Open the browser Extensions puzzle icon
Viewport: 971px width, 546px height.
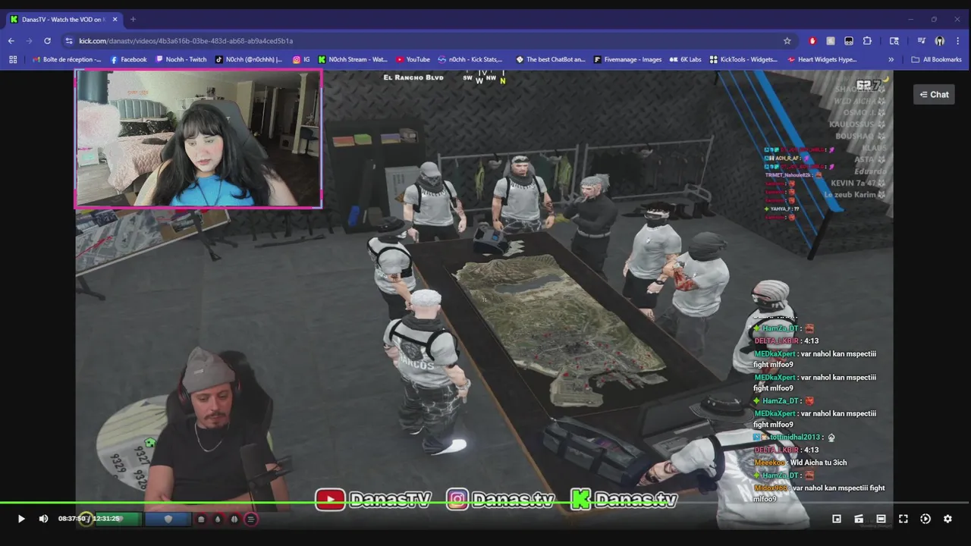click(867, 41)
